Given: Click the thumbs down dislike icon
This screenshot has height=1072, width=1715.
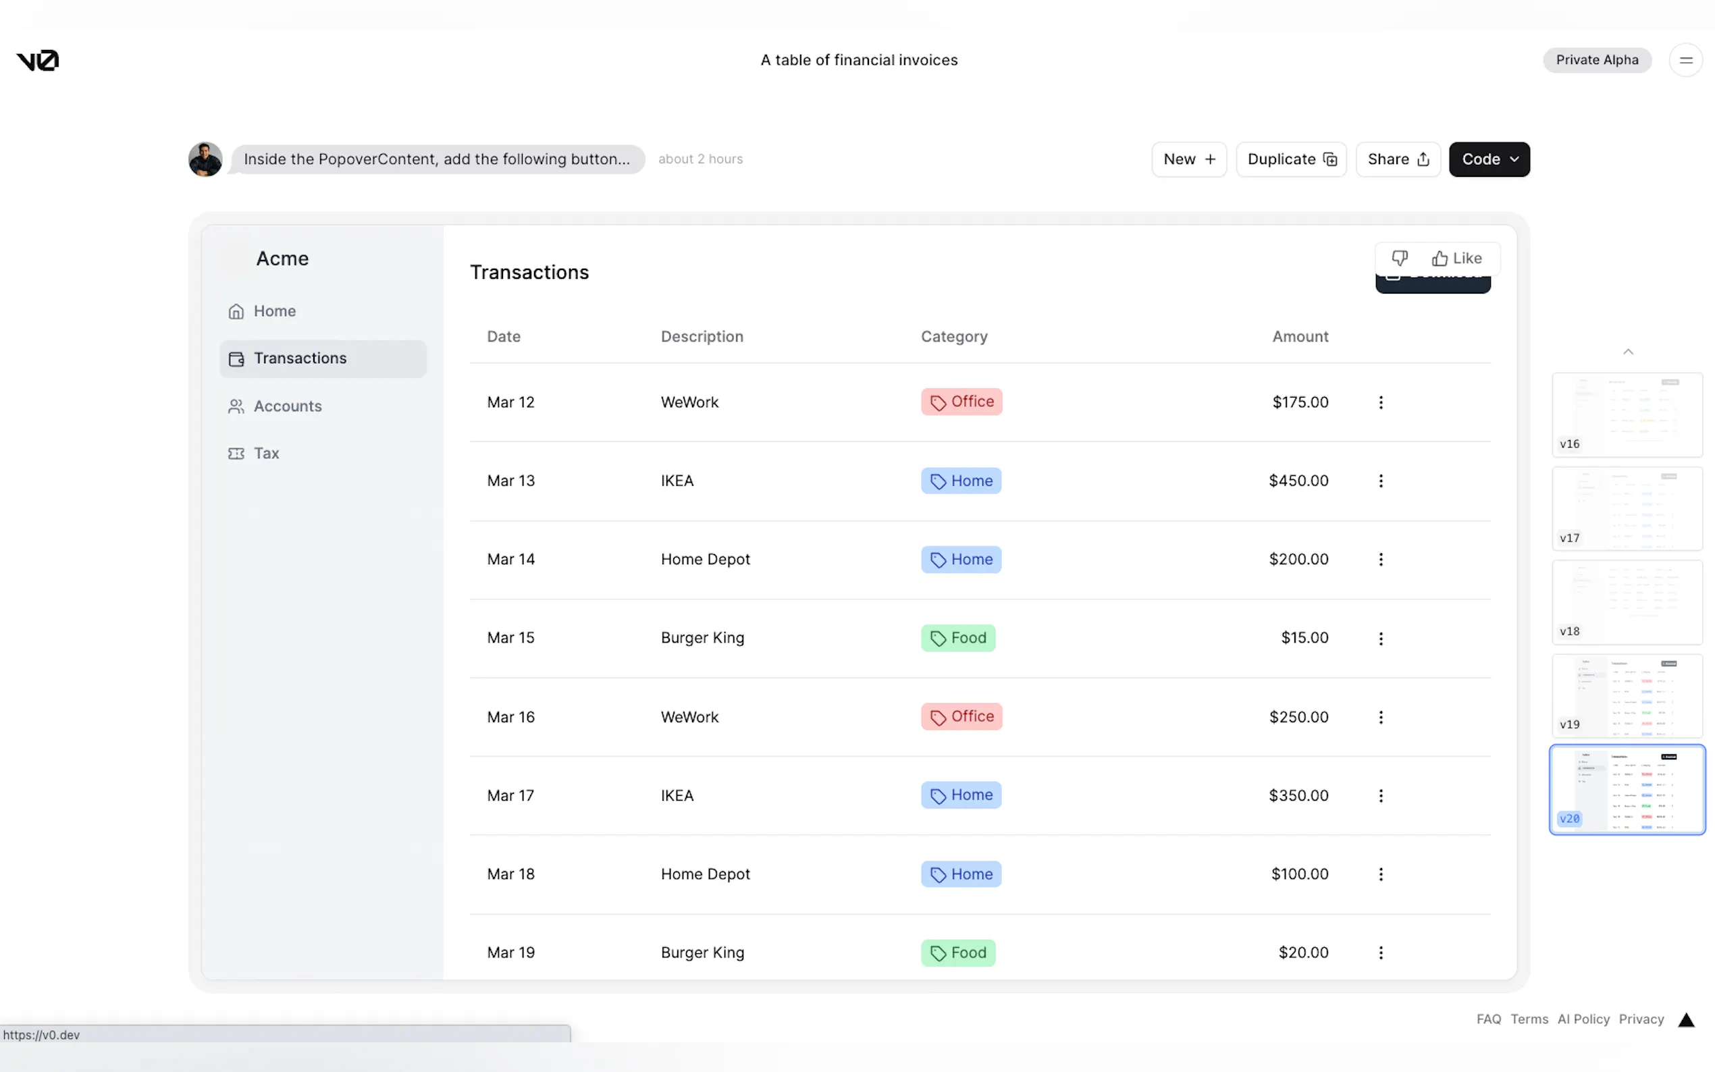Looking at the screenshot, I should (1399, 258).
